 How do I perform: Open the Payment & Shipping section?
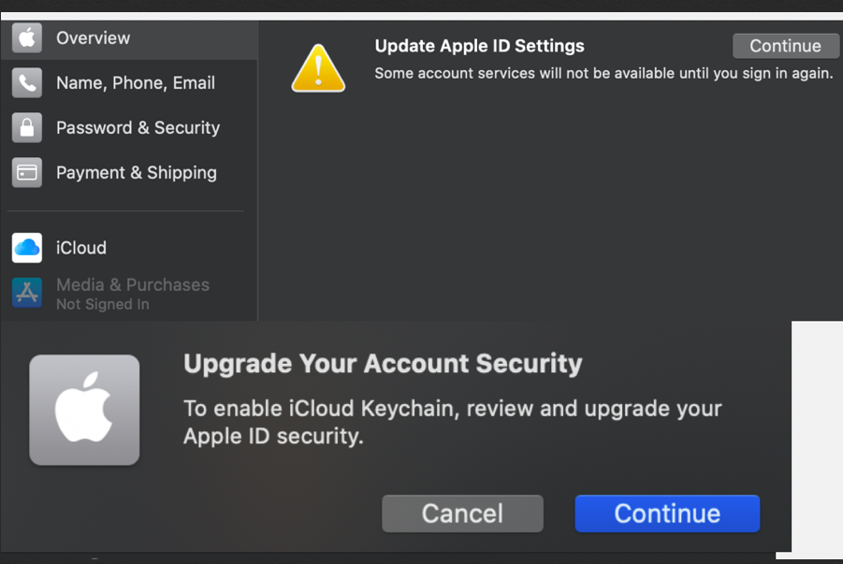(137, 173)
